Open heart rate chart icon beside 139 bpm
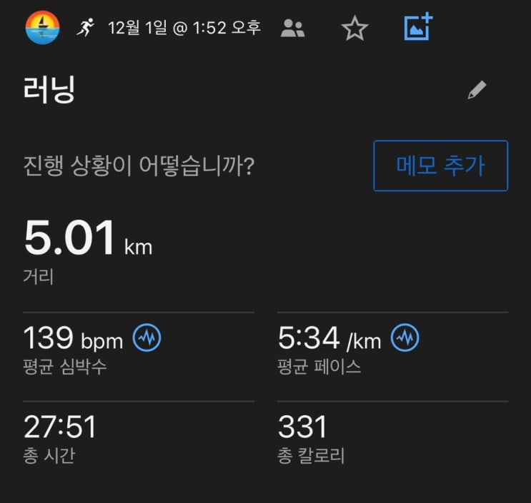This screenshot has height=503, width=531. coord(147,337)
